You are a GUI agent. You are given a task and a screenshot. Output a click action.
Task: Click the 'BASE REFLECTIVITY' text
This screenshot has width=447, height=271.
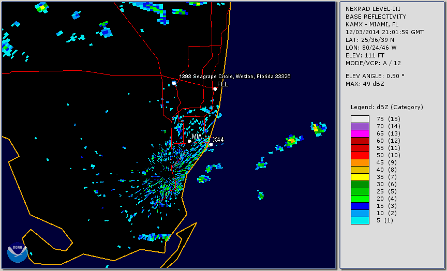pos(376,17)
